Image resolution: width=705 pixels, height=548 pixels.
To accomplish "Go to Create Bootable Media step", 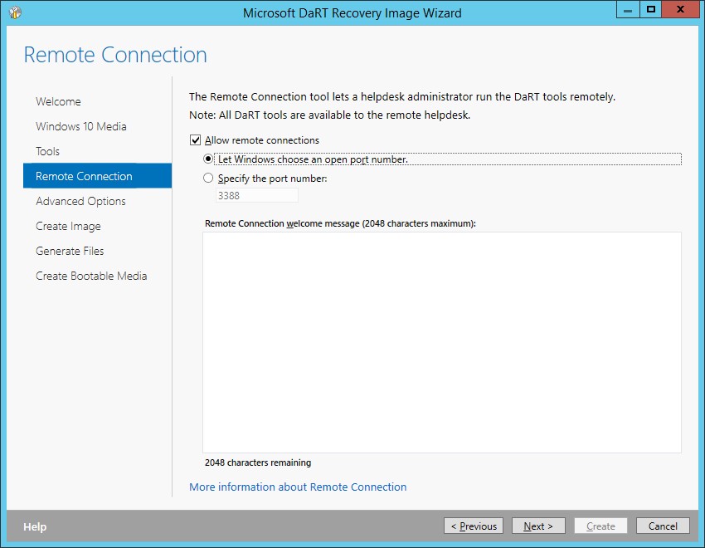I will point(91,276).
